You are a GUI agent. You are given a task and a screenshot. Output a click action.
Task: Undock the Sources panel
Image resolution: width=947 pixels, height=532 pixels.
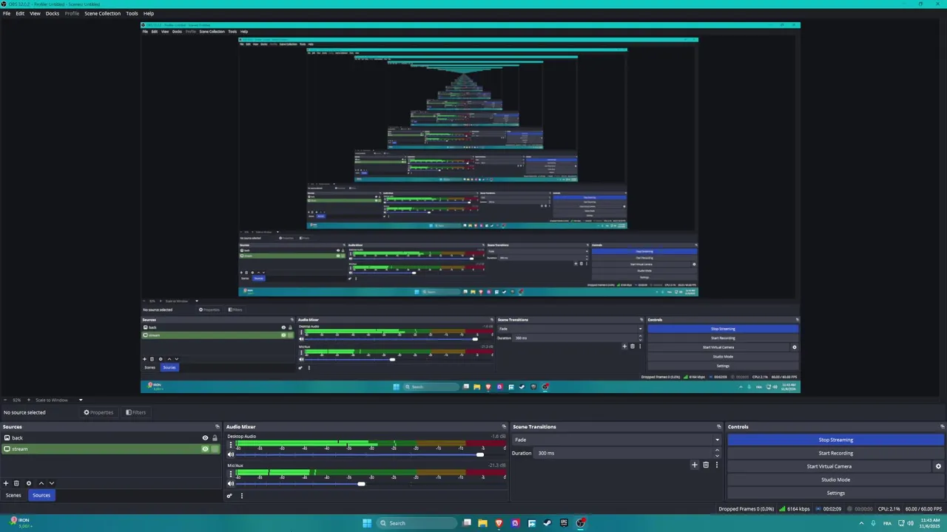click(x=218, y=426)
